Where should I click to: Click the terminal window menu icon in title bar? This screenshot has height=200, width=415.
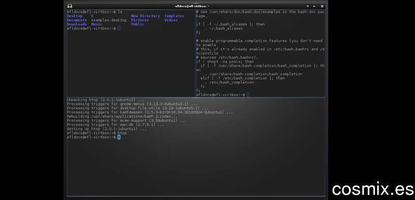pyautogui.click(x=70, y=6)
